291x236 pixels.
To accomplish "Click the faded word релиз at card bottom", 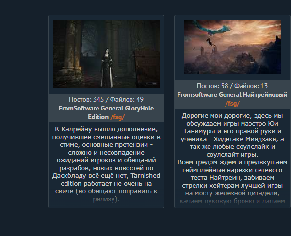I will [x=104, y=199].
